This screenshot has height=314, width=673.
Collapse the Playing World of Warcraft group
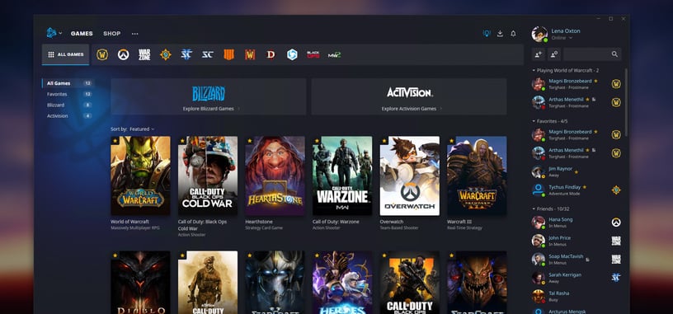[566, 70]
